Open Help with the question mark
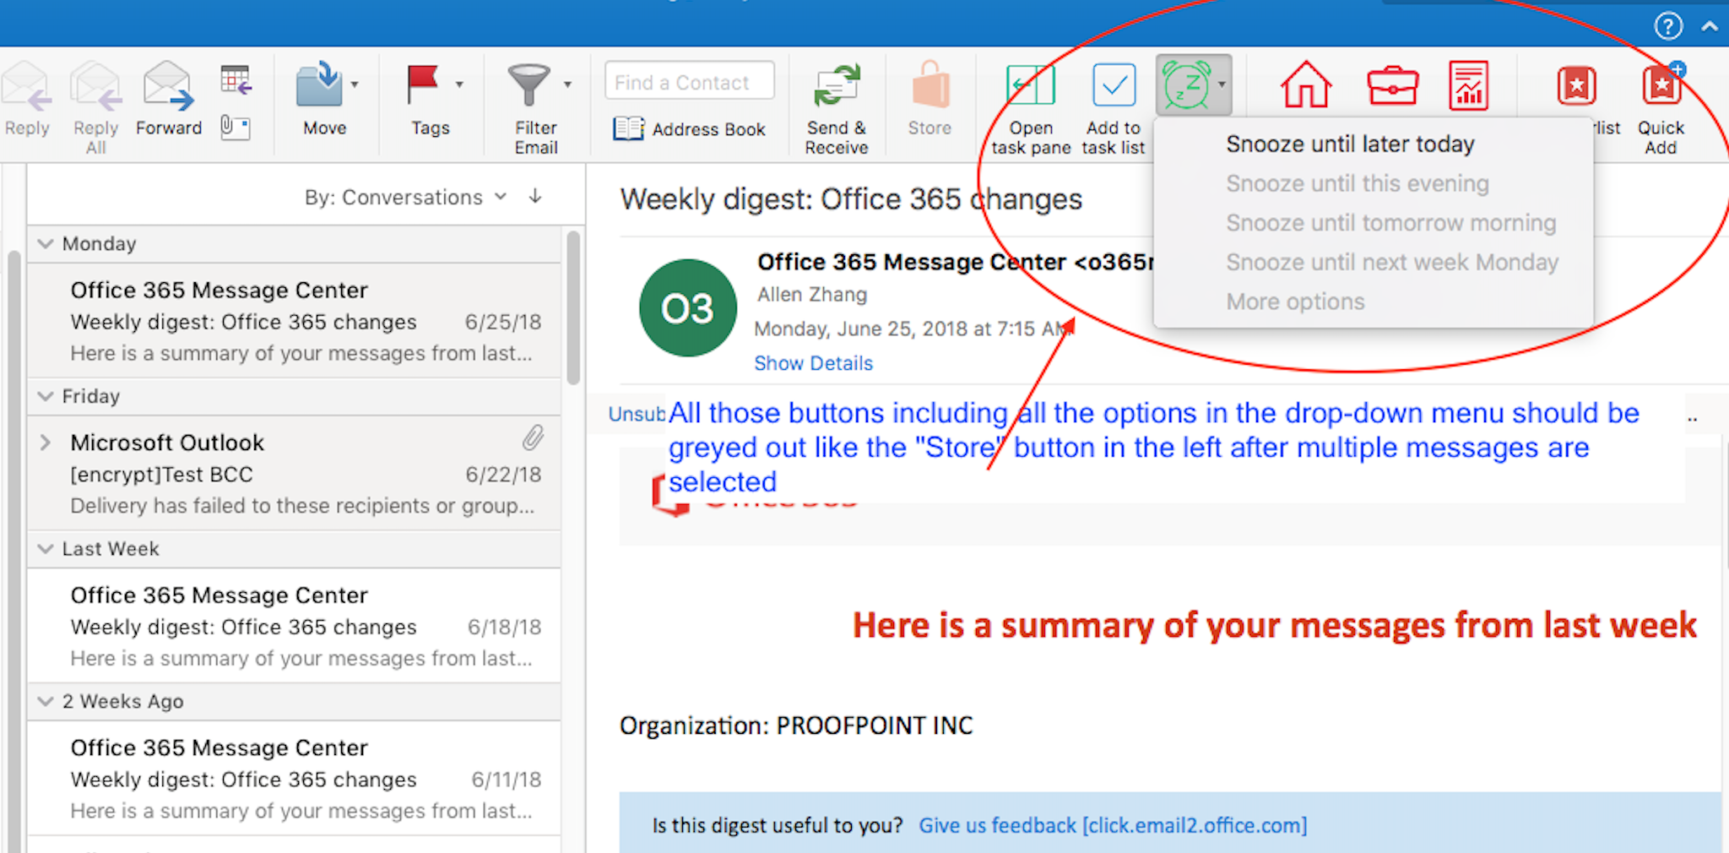1729x853 pixels. coord(1668,26)
